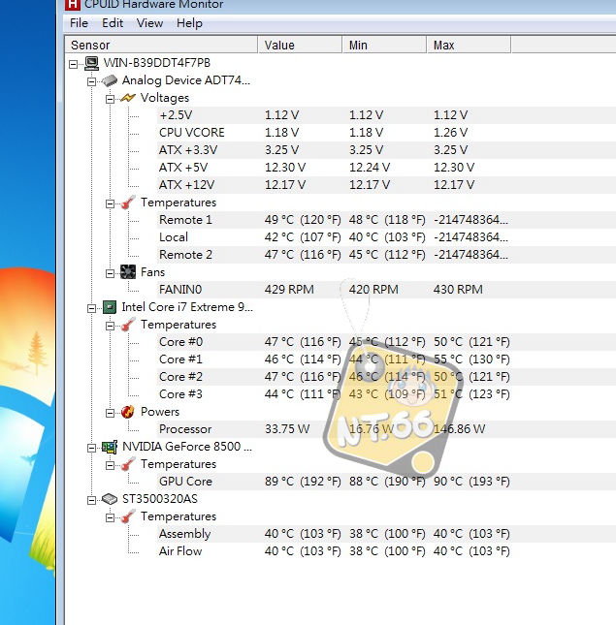Select the ATX +3.3V row
Screen dimensions: 616x625
click(386, 150)
